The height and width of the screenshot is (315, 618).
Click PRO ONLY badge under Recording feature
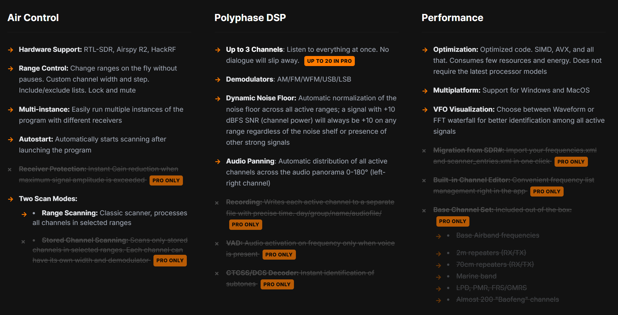pyautogui.click(x=245, y=224)
